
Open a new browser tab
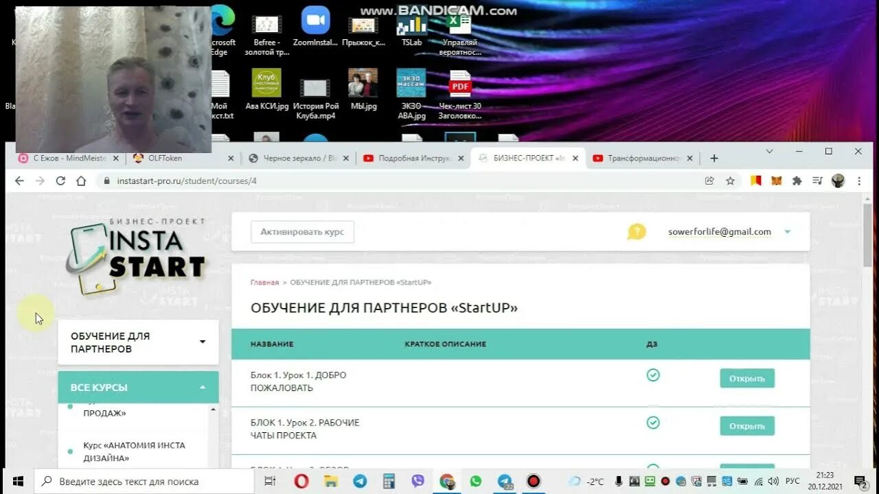[x=714, y=158]
